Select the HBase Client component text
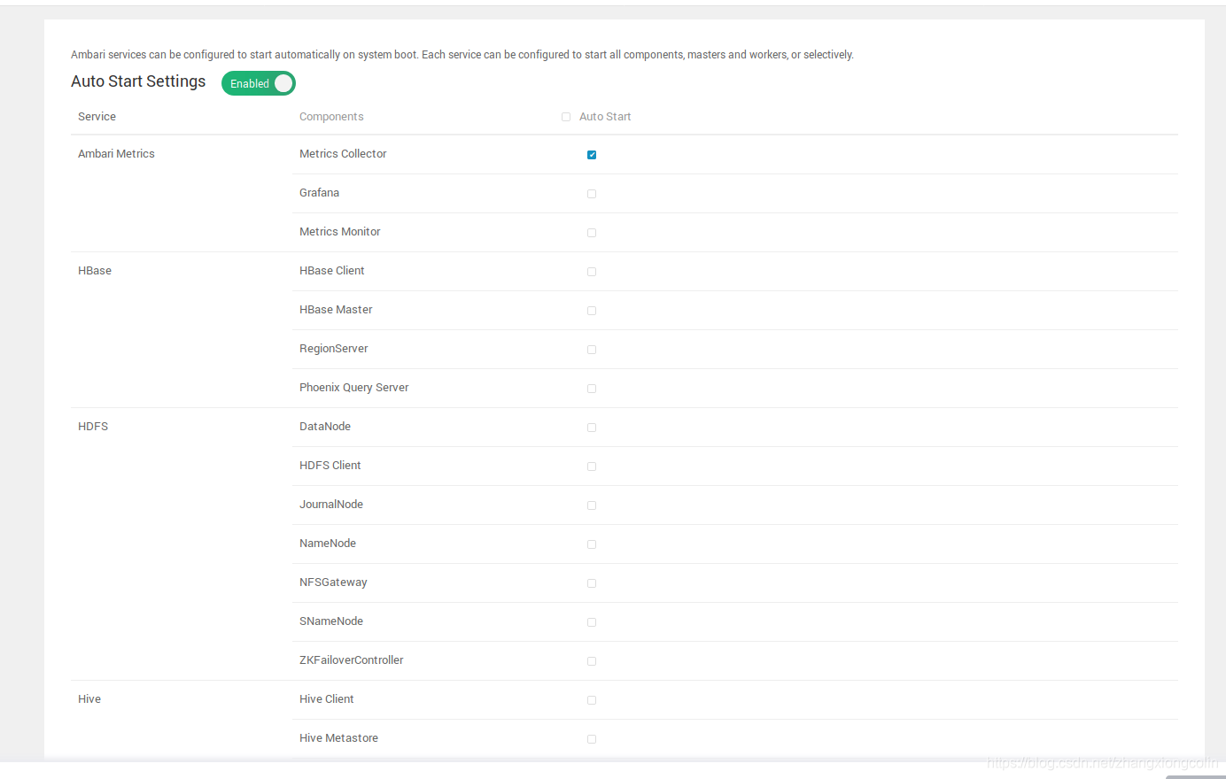Image resolution: width=1226 pixels, height=779 pixels. pos(332,271)
